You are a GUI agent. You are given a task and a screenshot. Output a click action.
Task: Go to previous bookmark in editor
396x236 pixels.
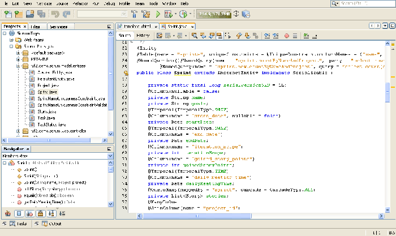pos(239,36)
